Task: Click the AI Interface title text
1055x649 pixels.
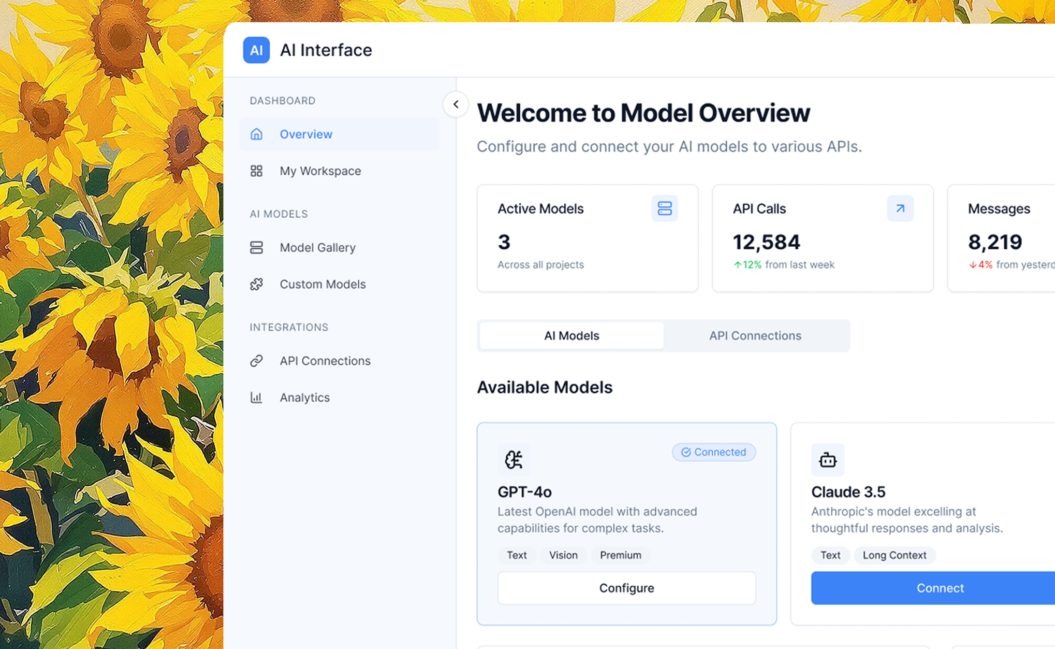Action: point(326,50)
